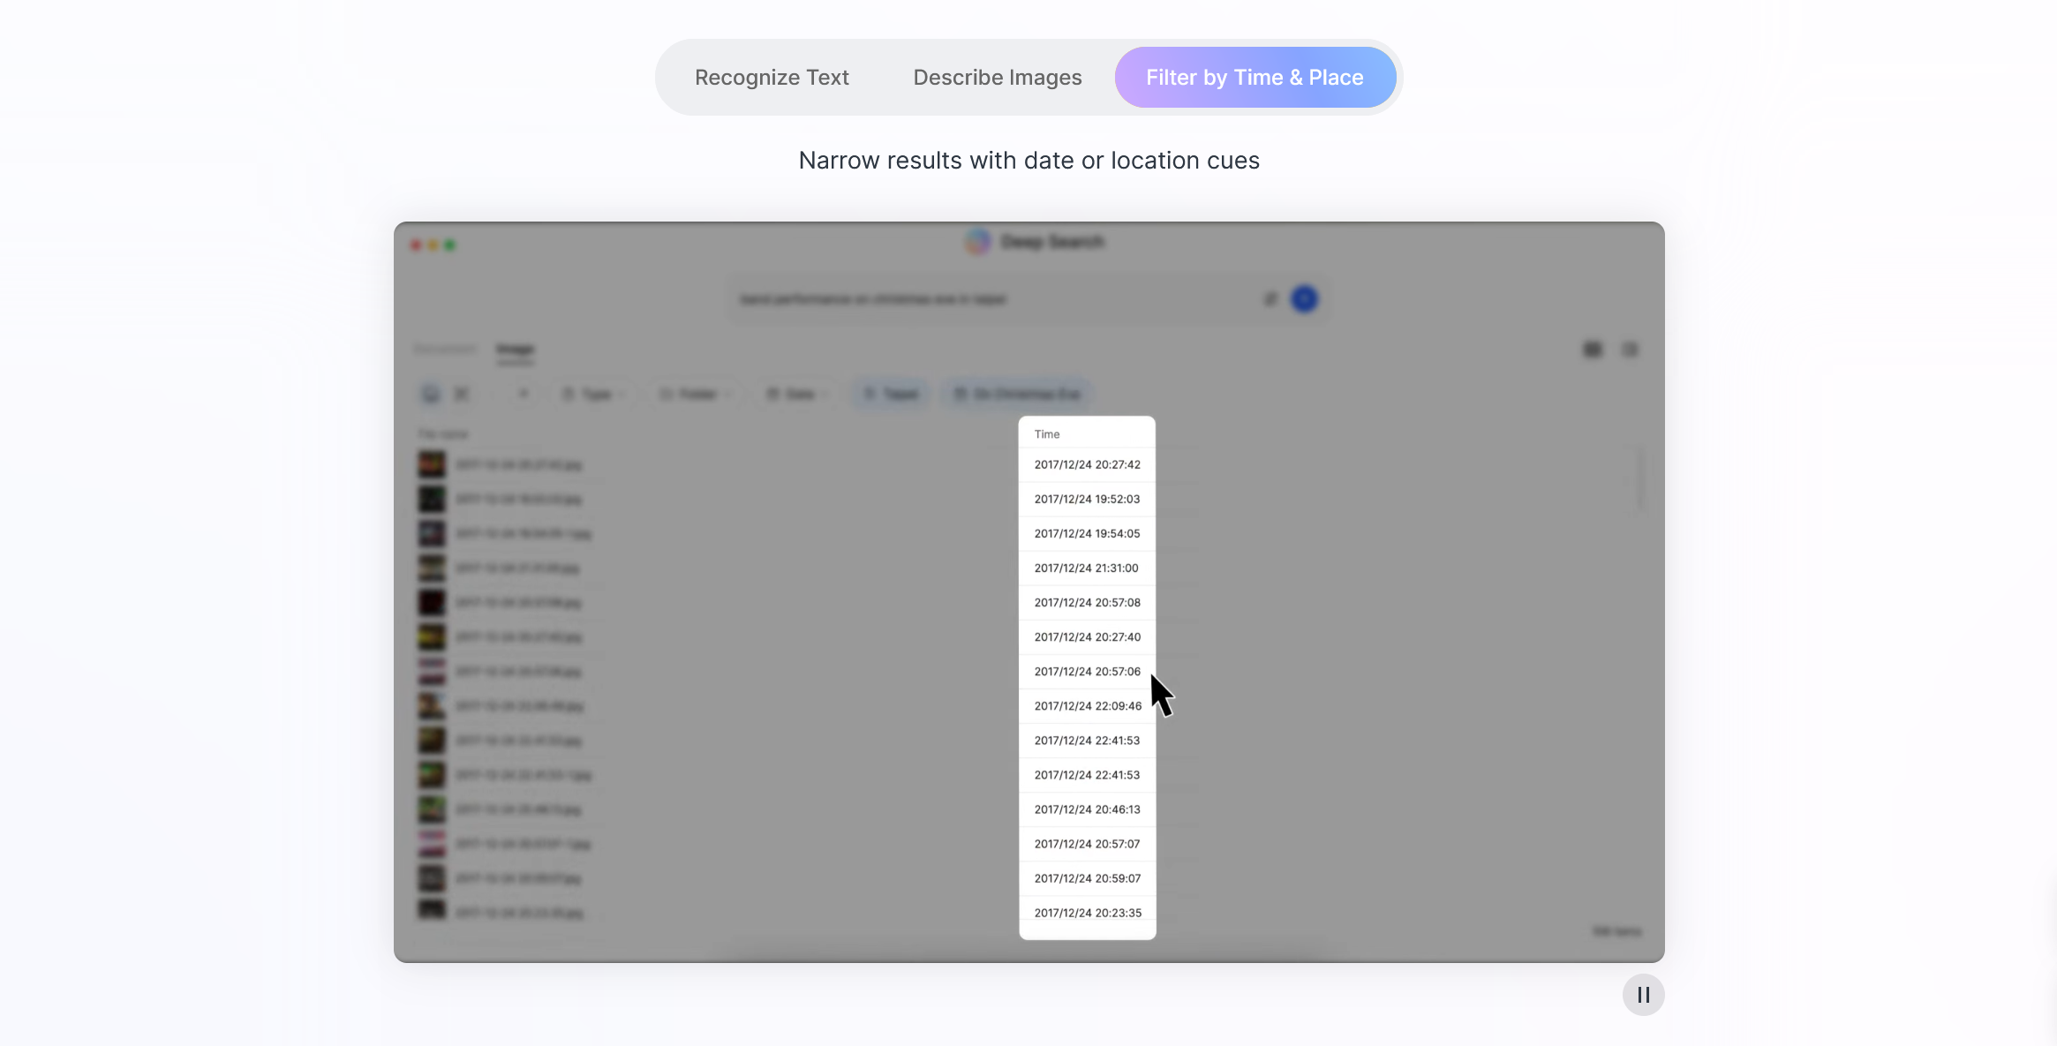Switch to list view layout icon
Screen dimensions: 2057x1046
tap(1630, 350)
